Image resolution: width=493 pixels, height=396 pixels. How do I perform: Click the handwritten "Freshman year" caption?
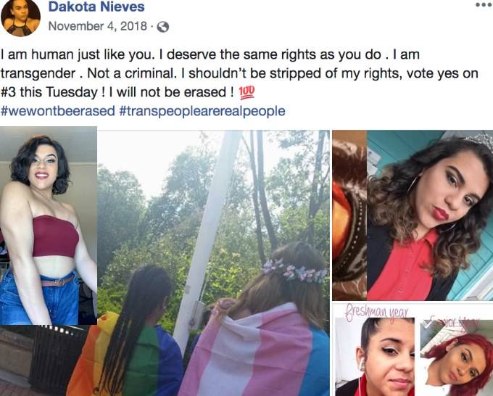(x=377, y=313)
